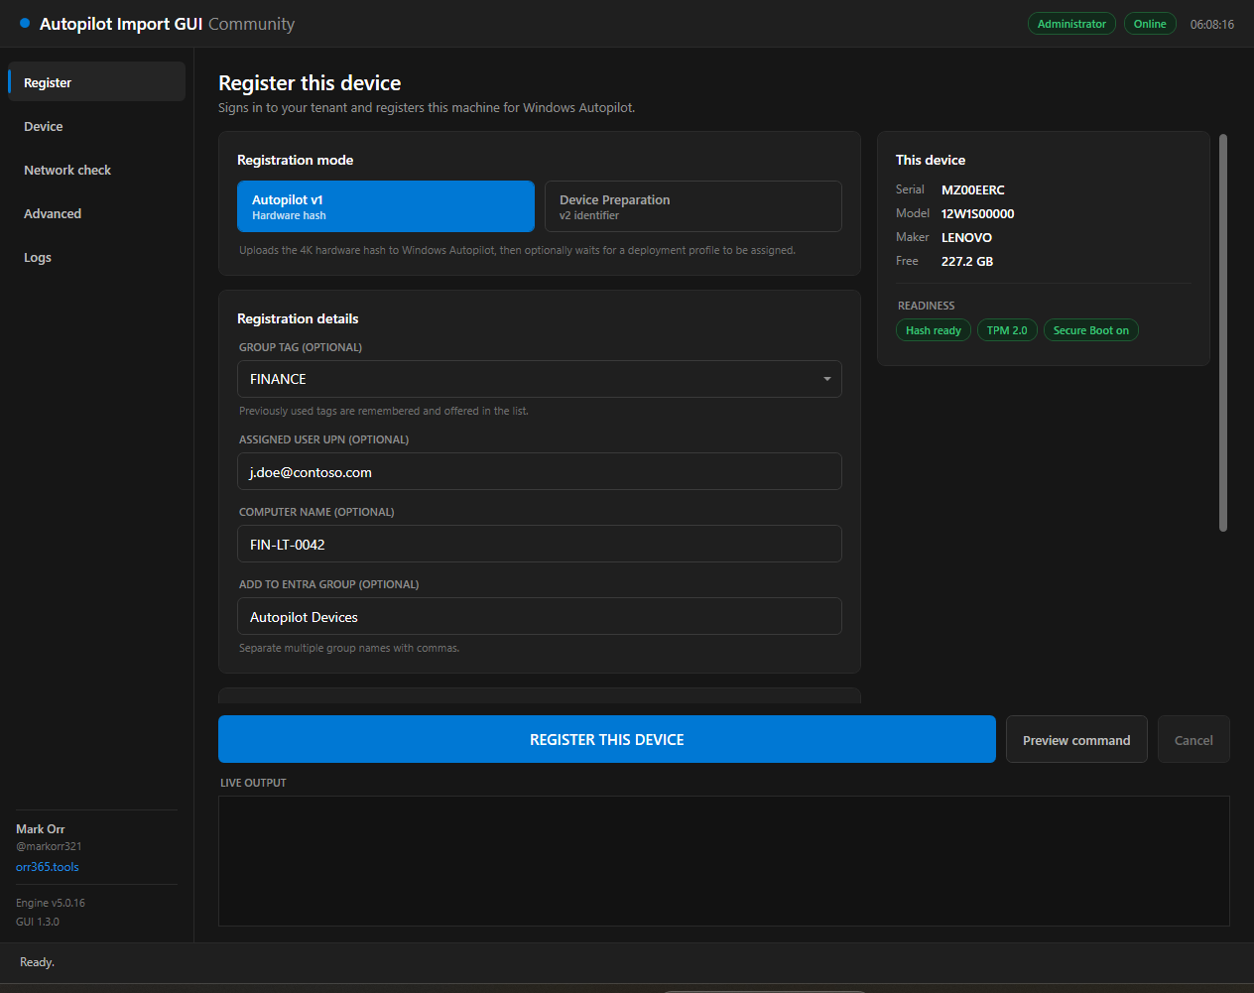The height and width of the screenshot is (993, 1254).
Task: Switch to the Advanced sidebar page
Action: (x=96, y=213)
